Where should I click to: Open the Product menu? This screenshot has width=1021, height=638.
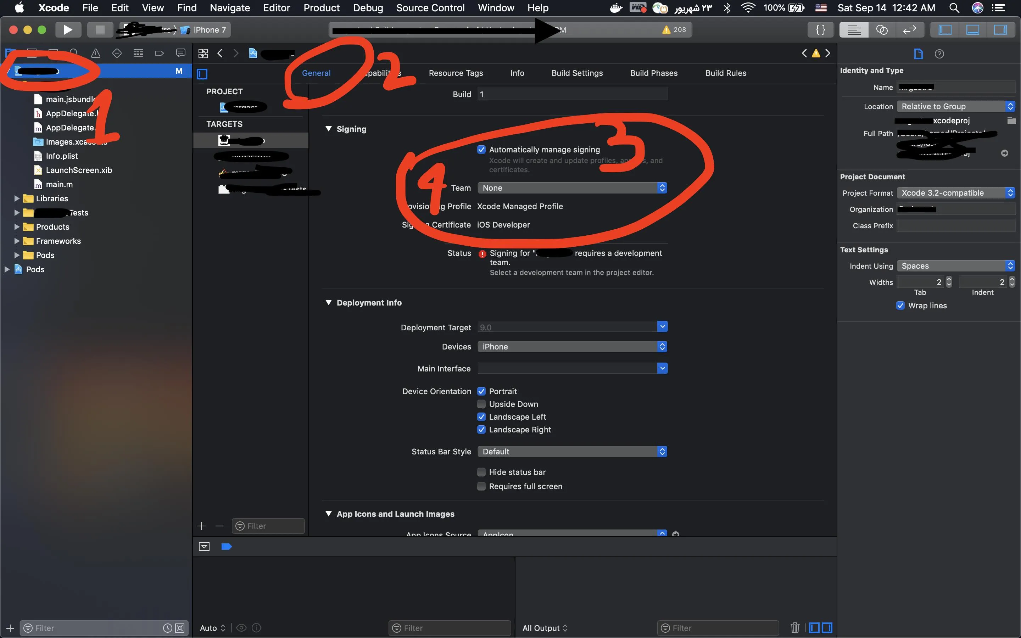click(321, 7)
